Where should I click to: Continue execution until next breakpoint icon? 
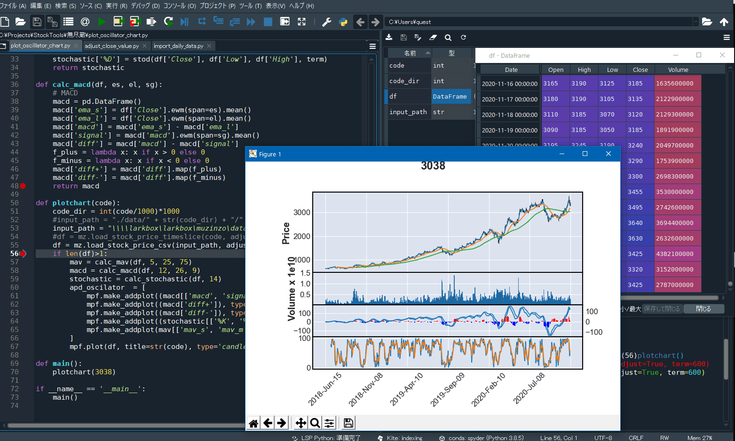tap(251, 22)
